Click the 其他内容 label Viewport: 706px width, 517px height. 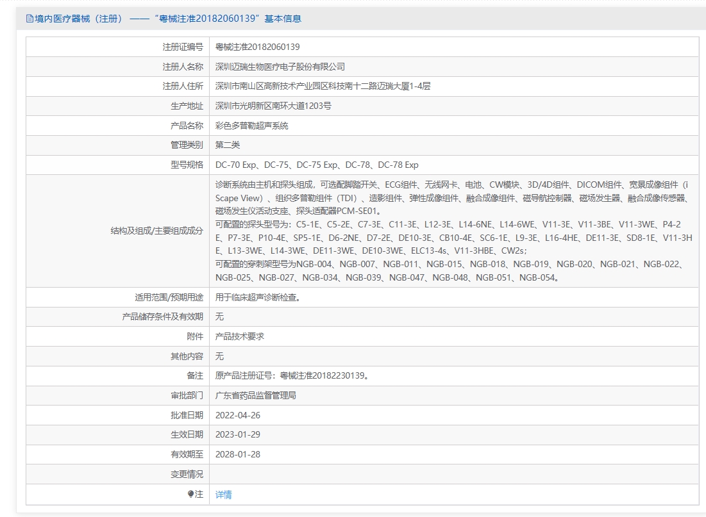[x=187, y=356]
